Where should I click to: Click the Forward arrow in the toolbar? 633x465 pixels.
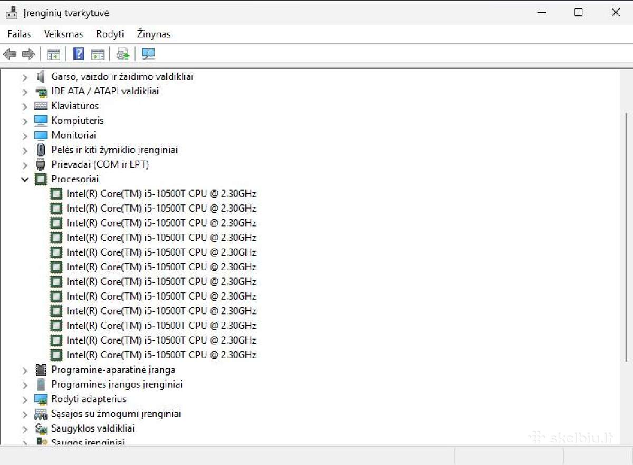pos(28,54)
